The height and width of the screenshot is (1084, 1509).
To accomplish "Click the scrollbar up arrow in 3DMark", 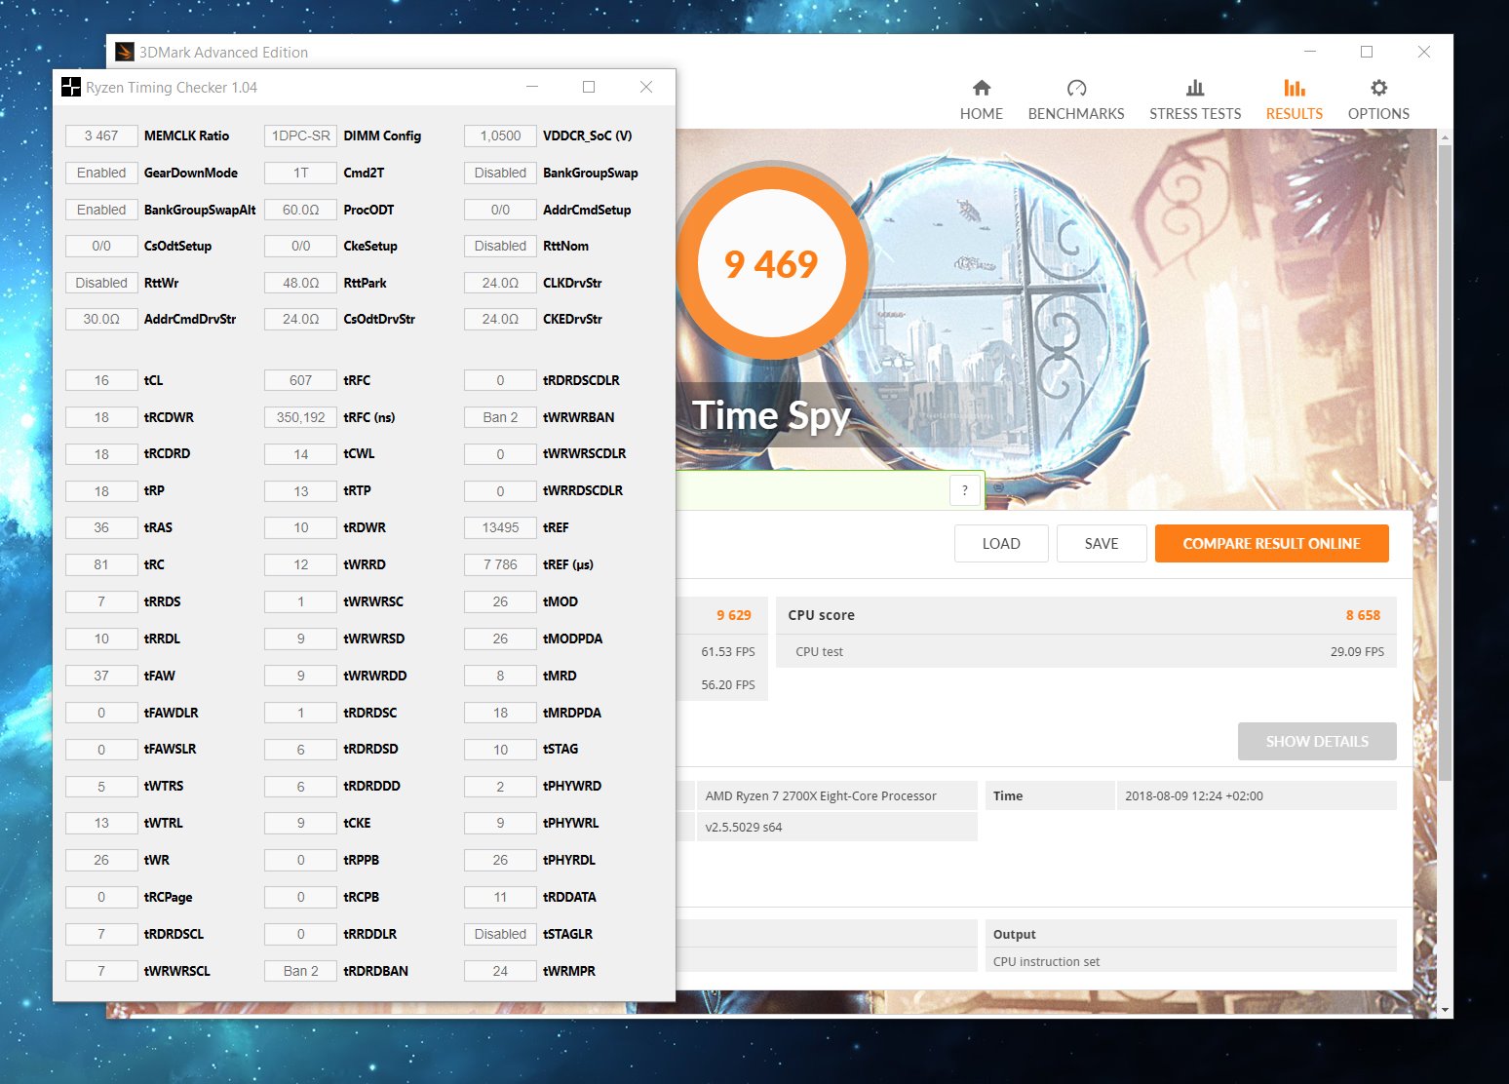I will click(x=1445, y=137).
